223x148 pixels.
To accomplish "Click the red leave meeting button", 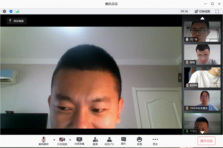I will coord(206,141).
